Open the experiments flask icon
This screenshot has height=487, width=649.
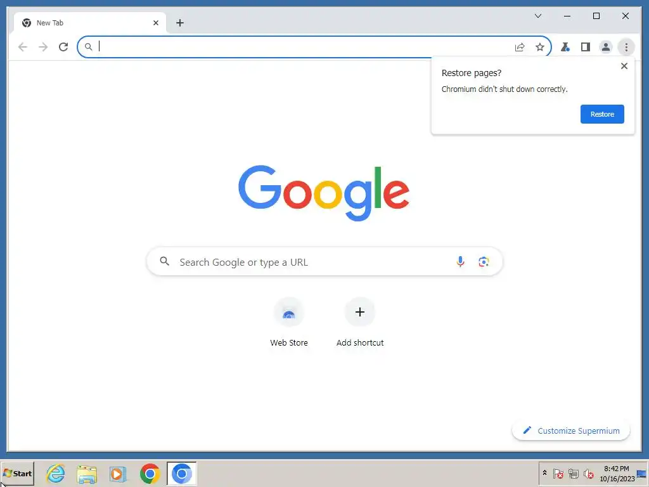pyautogui.click(x=565, y=47)
